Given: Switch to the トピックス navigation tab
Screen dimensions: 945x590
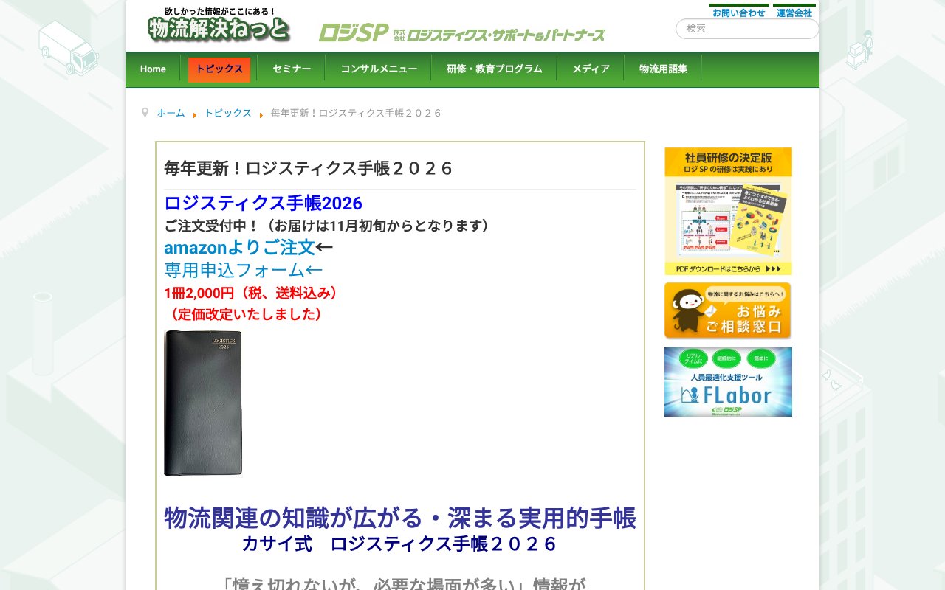Looking at the screenshot, I should 219,69.
